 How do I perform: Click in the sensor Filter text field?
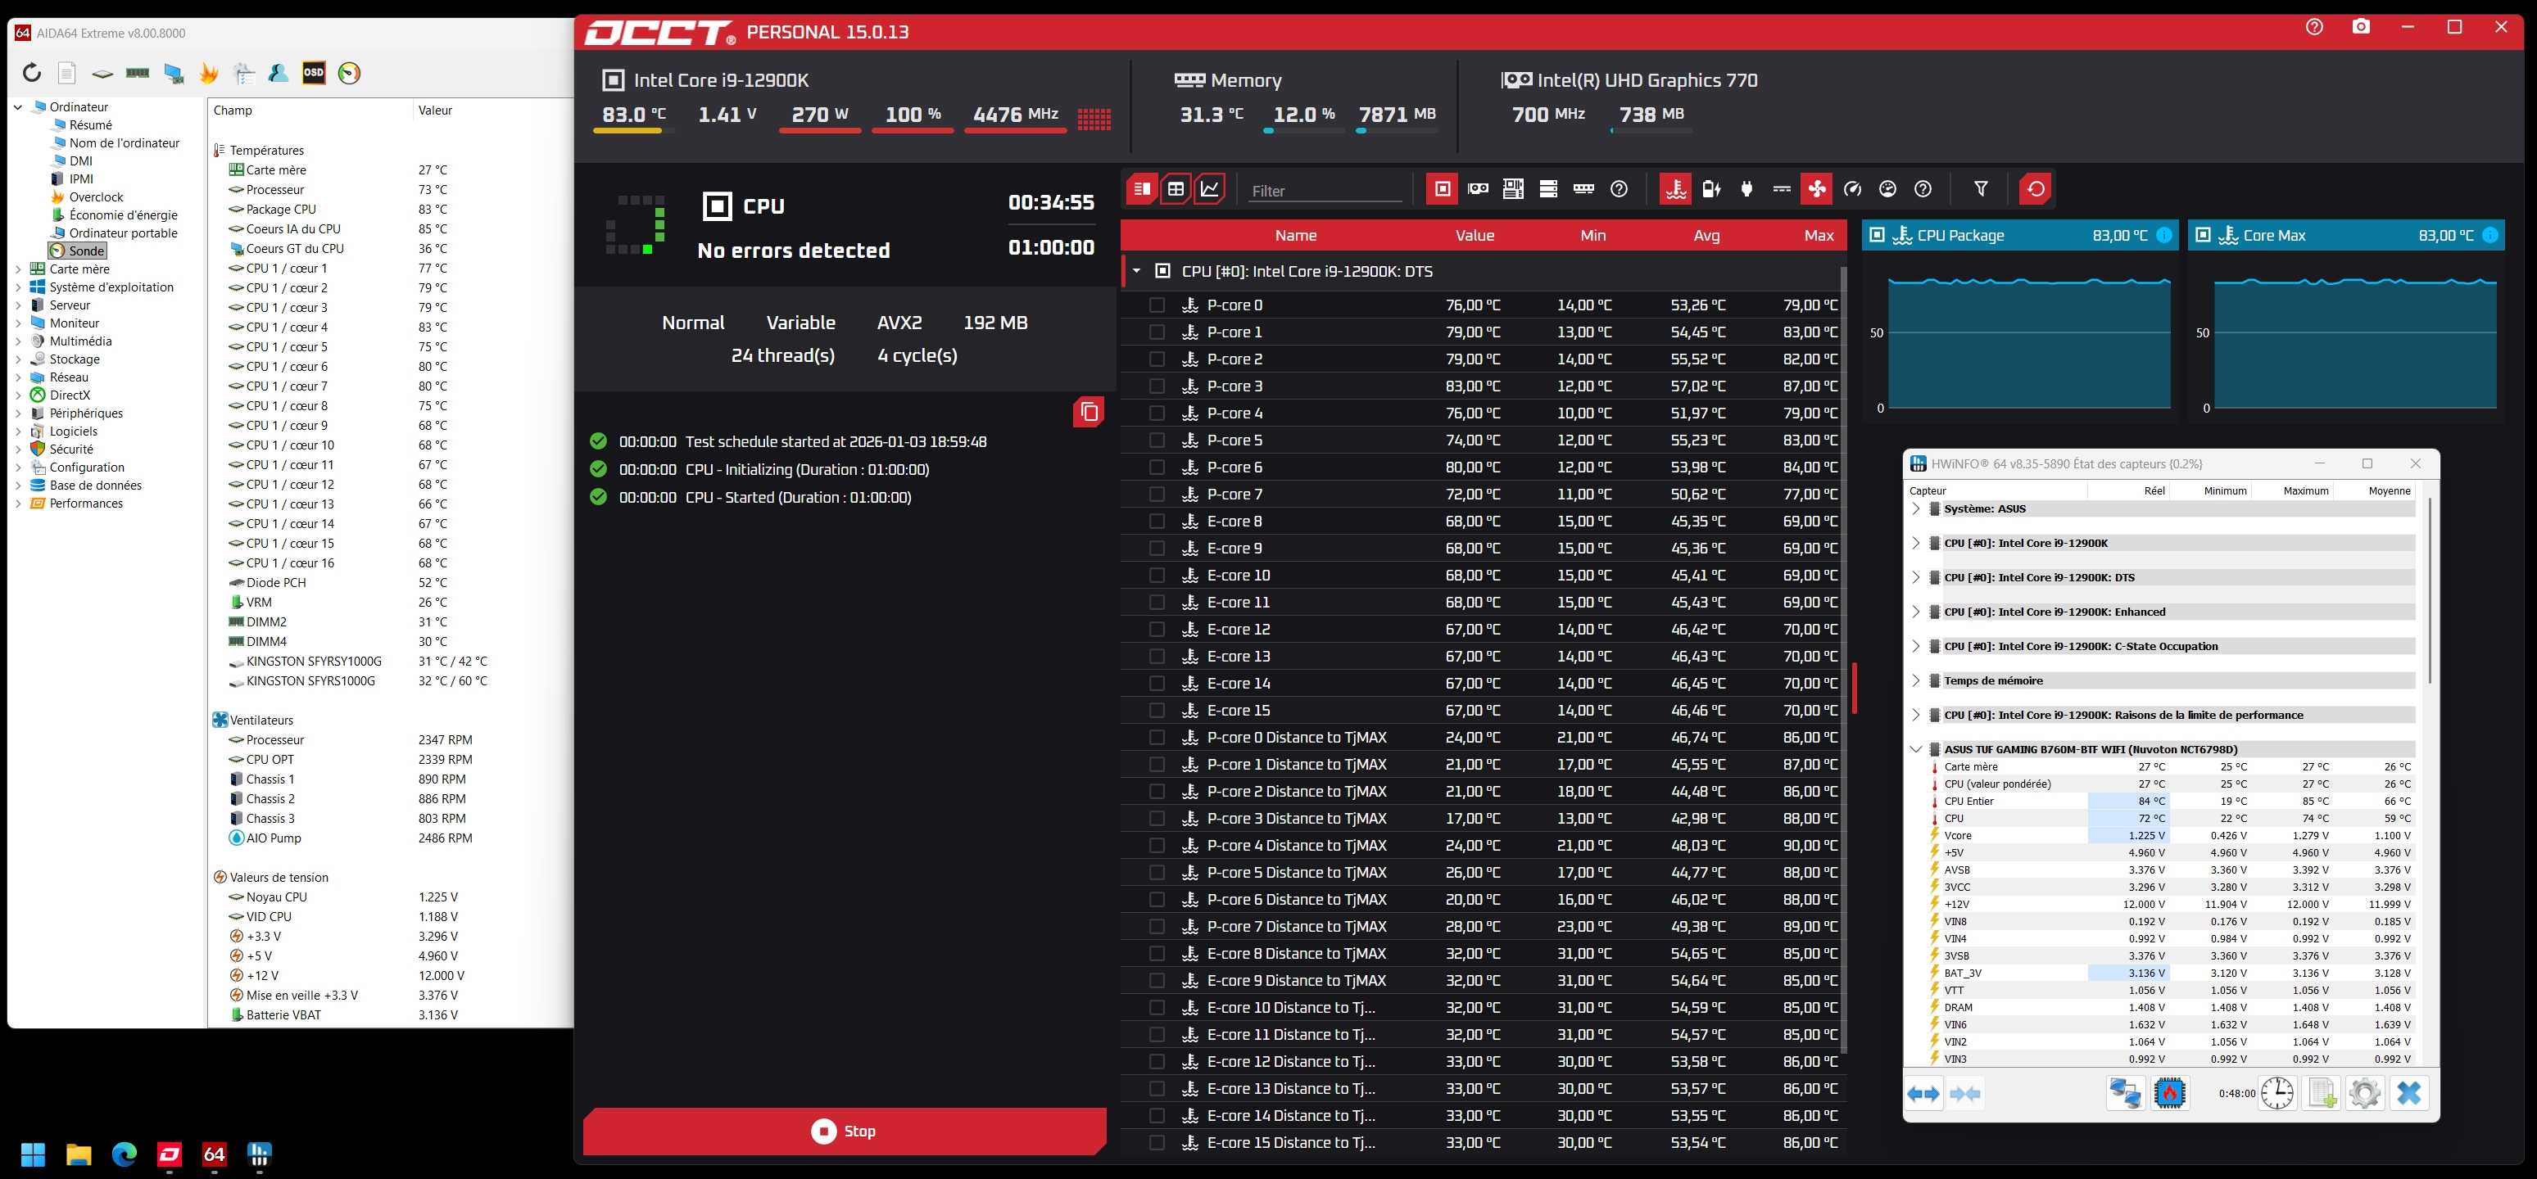coord(1325,191)
